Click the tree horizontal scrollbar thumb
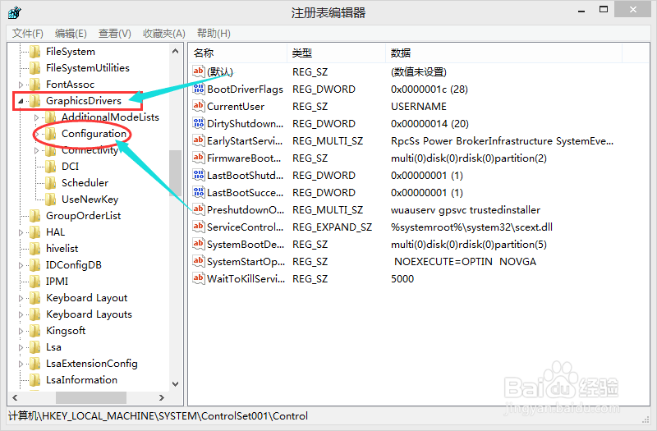Screen dimensions: 657x431 click(x=91, y=397)
